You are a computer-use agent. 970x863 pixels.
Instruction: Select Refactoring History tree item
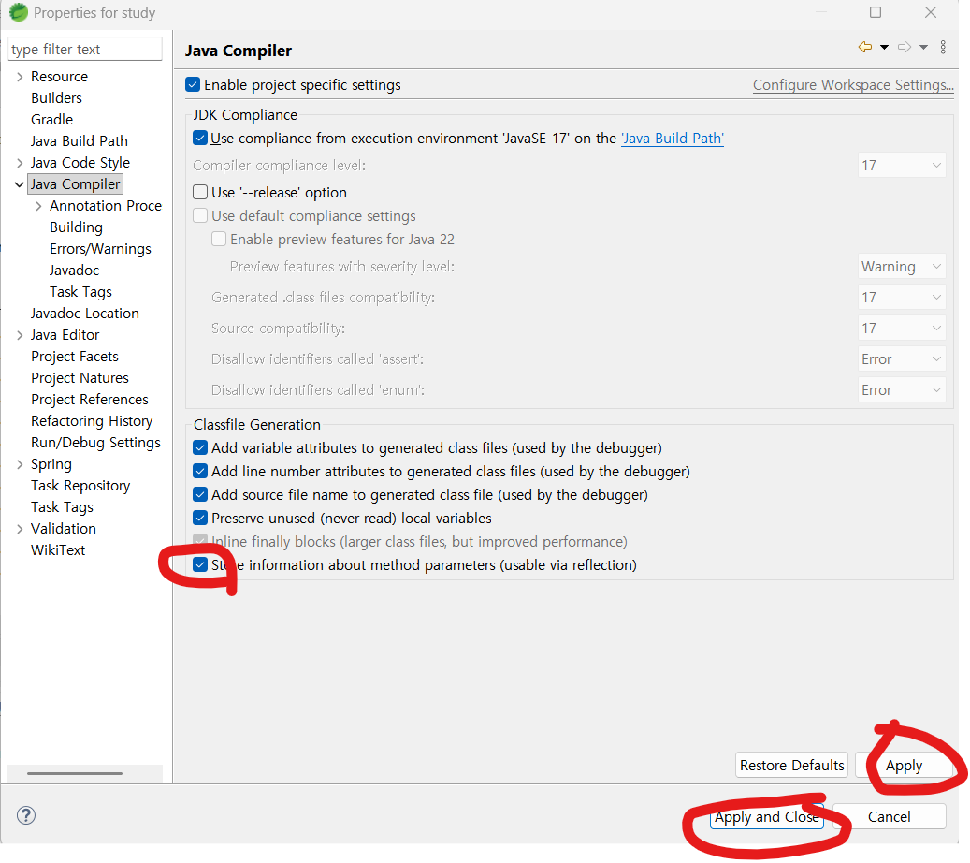point(92,421)
